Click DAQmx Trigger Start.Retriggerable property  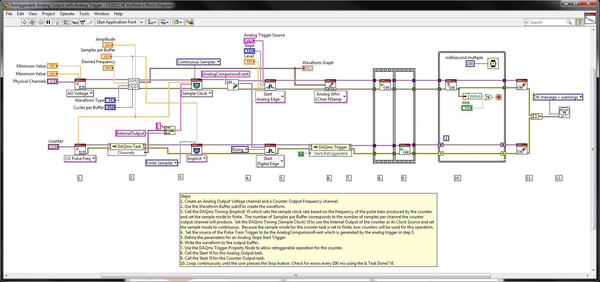[331, 153]
